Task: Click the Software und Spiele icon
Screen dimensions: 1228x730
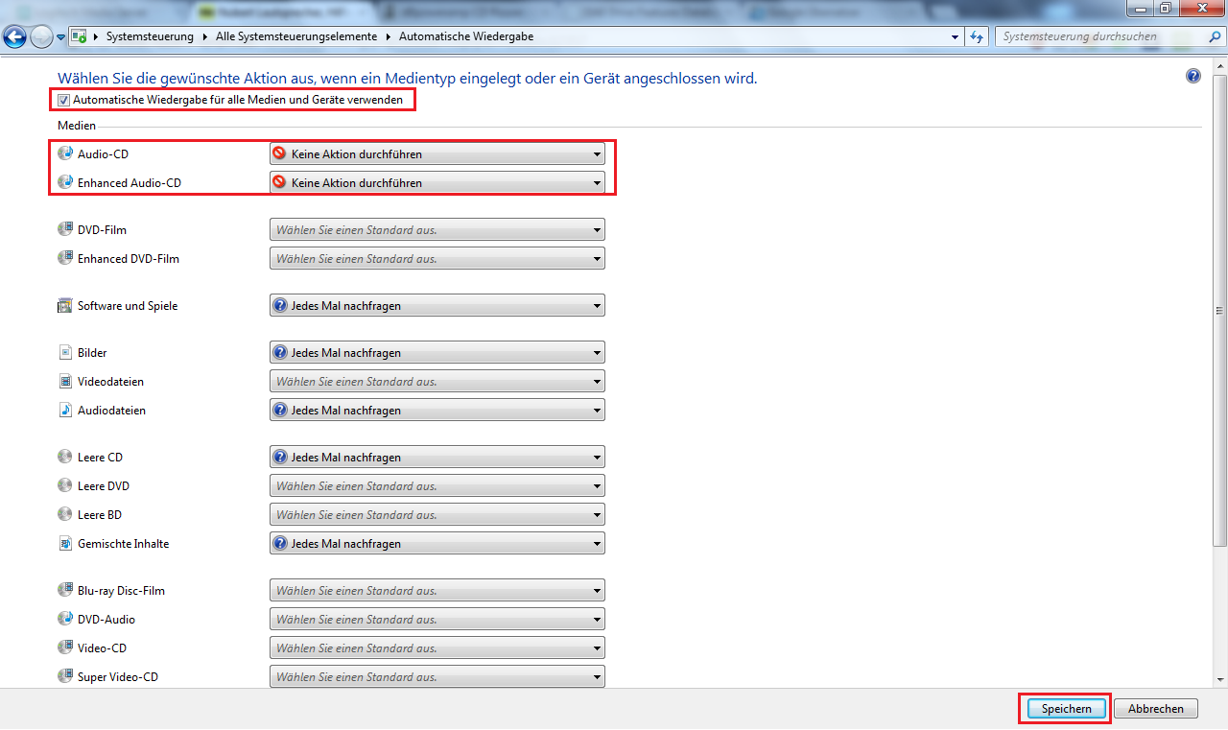Action: click(x=65, y=306)
